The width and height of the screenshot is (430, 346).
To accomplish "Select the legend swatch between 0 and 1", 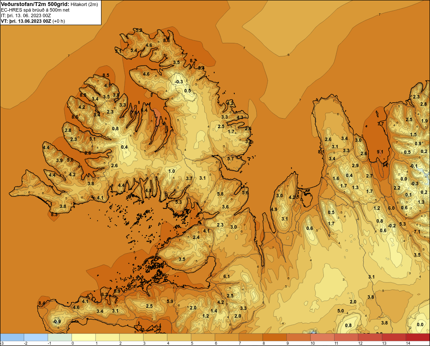I will pos(84,337).
